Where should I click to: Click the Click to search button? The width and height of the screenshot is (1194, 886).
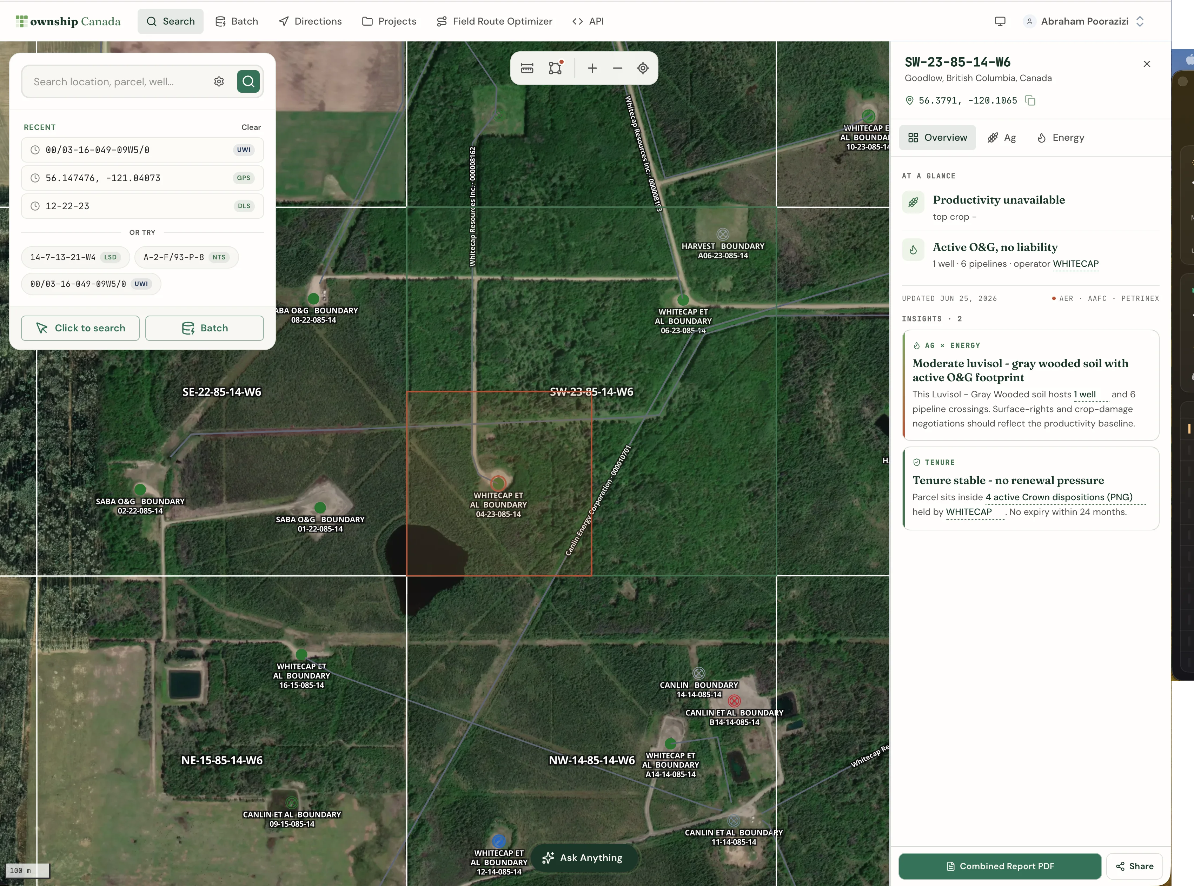(80, 328)
